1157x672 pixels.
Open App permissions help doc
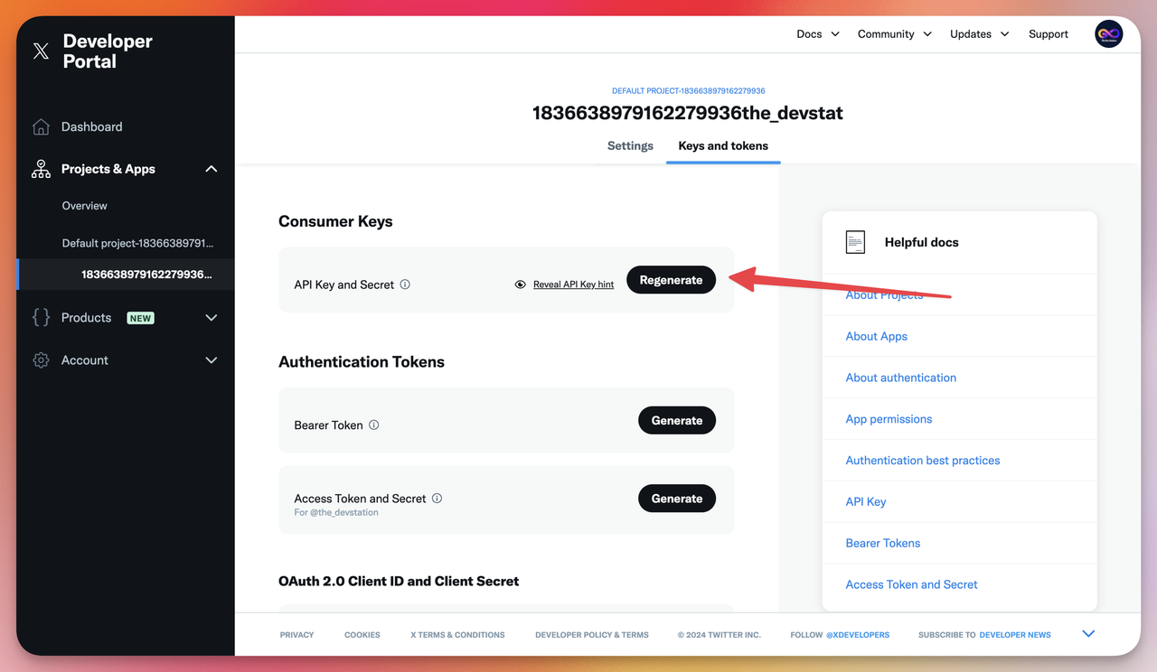click(889, 419)
